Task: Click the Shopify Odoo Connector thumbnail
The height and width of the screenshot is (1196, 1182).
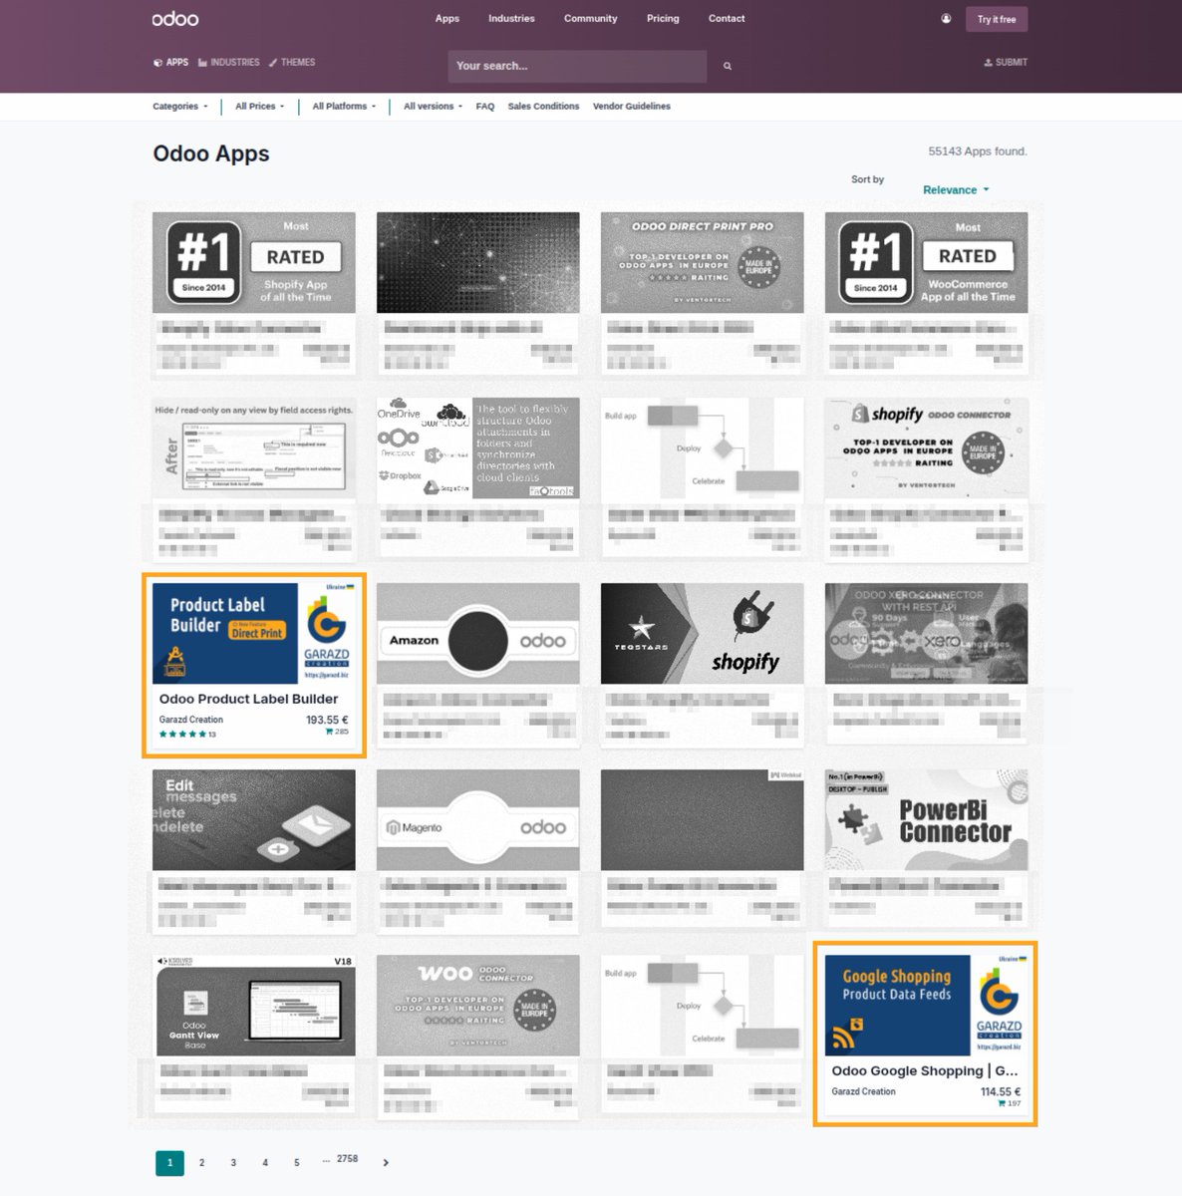Action: (926, 448)
